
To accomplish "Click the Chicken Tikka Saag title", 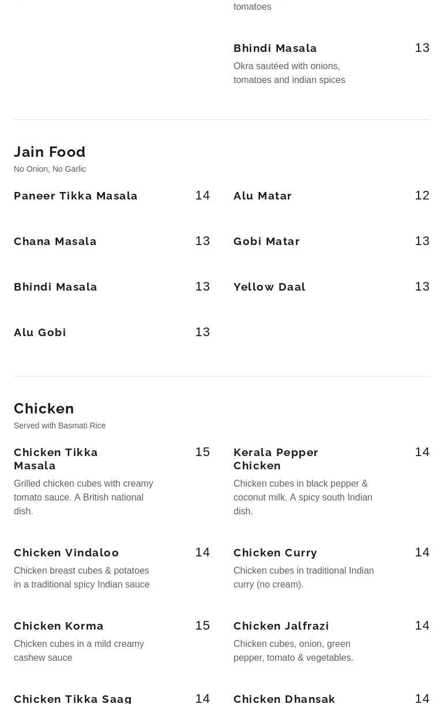I will pos(73,699).
